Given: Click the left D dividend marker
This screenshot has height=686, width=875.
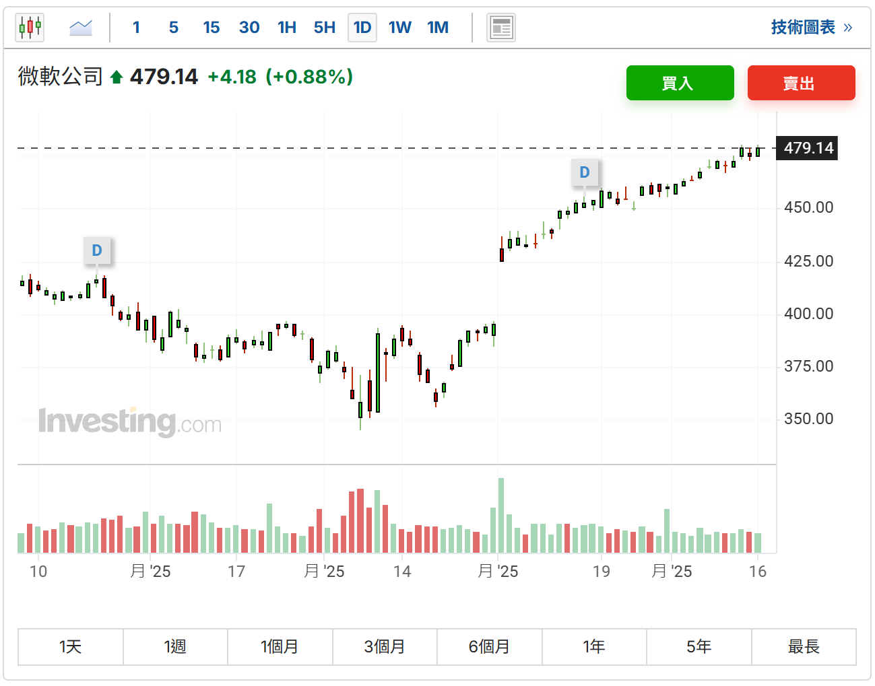Looking at the screenshot, I should tap(97, 250).
